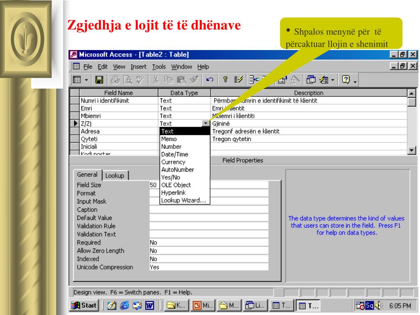Click the Build wand icon
The image size is (420, 315).
(295, 80)
